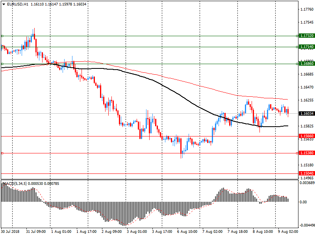Viewport: 315px width, 236px height.
Task: Select the 2 Aug 09:00 time axis label
Action: tap(111, 232)
